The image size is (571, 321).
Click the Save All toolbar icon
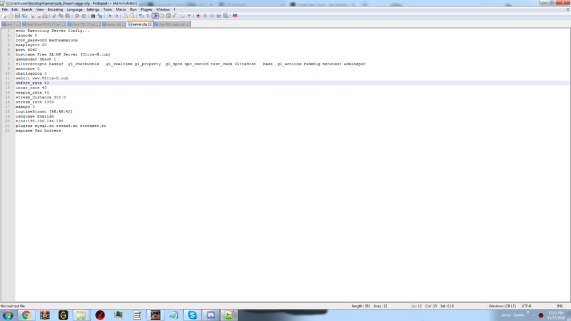click(x=25, y=16)
